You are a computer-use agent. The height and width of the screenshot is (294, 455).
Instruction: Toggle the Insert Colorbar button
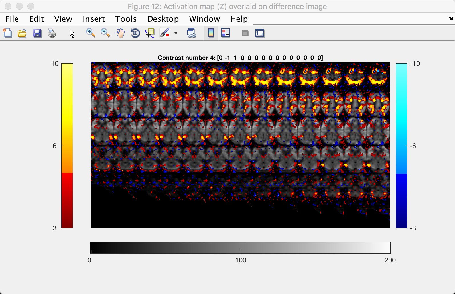pos(211,33)
